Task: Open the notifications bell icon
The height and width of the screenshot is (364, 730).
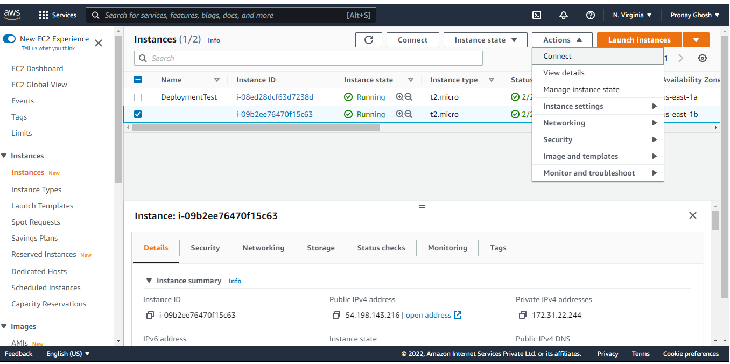Action: coord(564,15)
